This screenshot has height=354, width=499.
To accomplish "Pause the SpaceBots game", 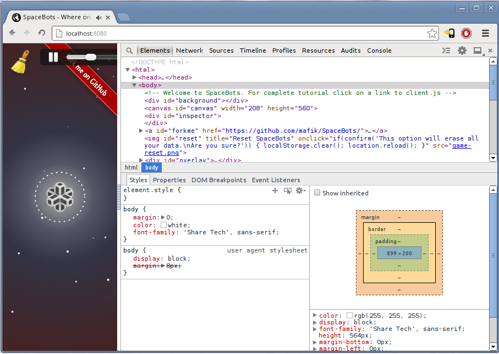I will coord(53,57).
